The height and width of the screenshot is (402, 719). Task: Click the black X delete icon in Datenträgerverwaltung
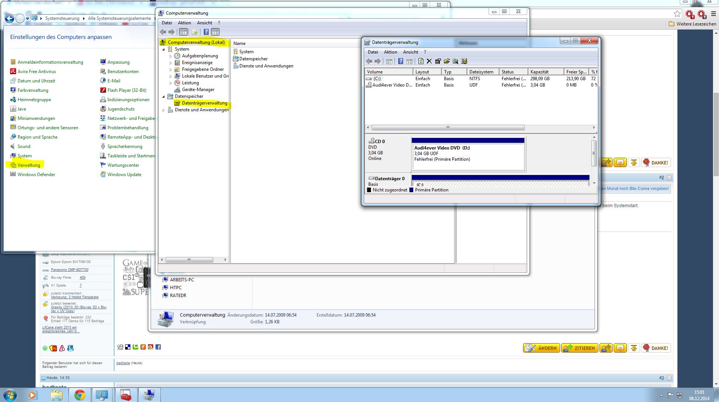tap(429, 61)
